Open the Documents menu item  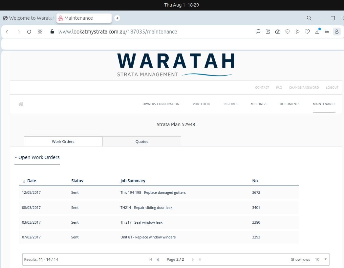(290, 104)
